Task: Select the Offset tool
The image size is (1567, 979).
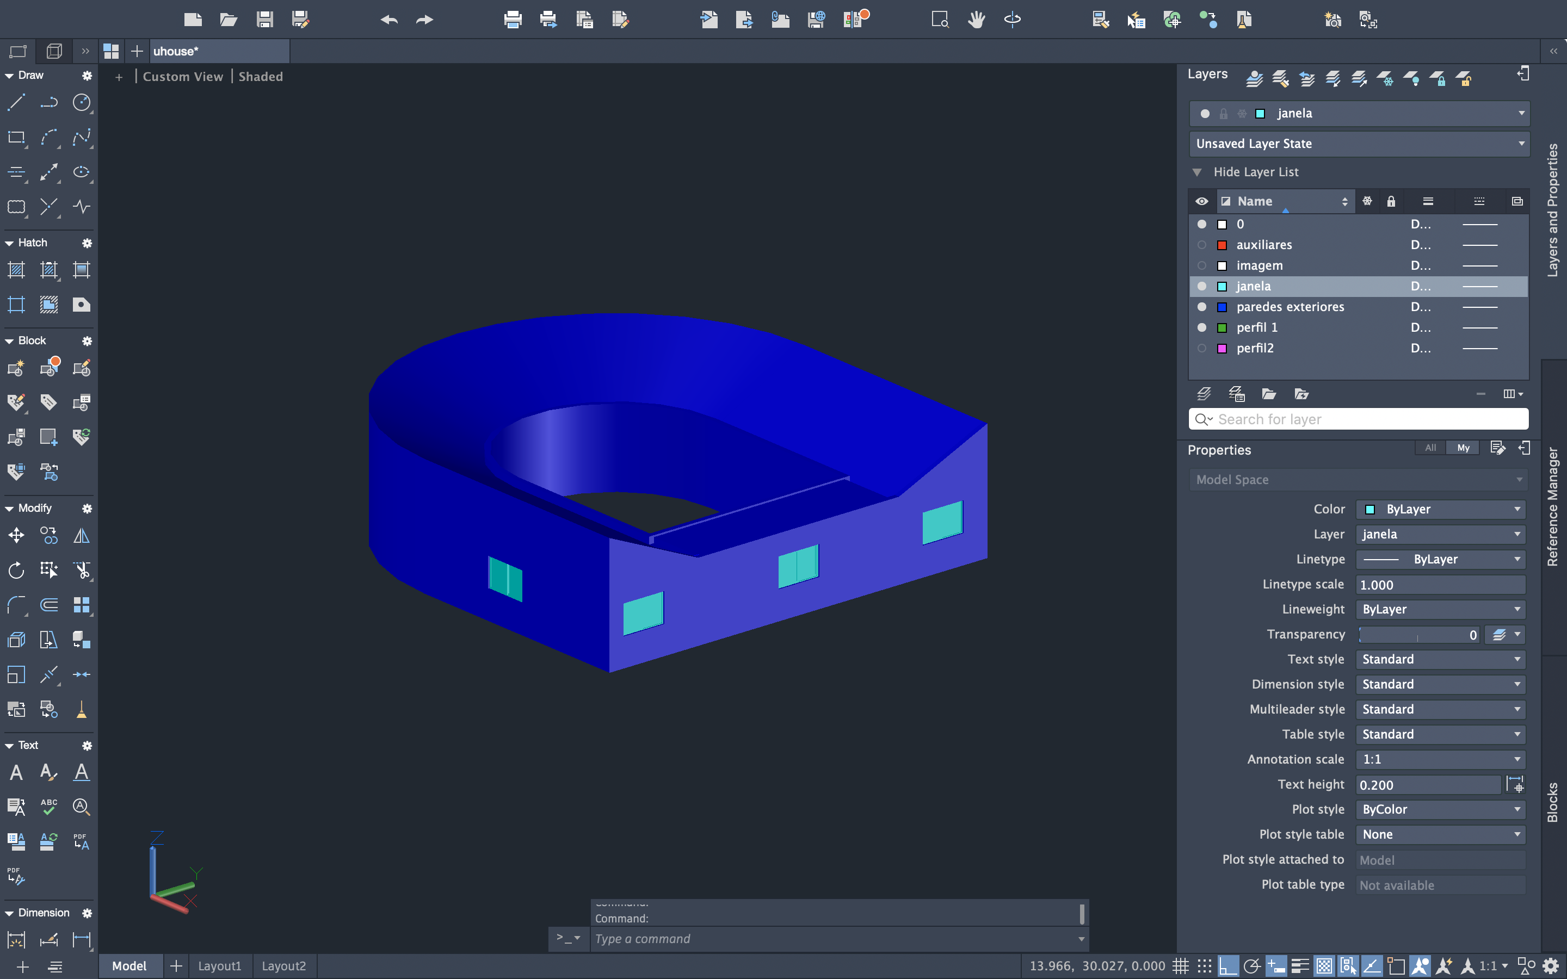Action: tap(49, 605)
